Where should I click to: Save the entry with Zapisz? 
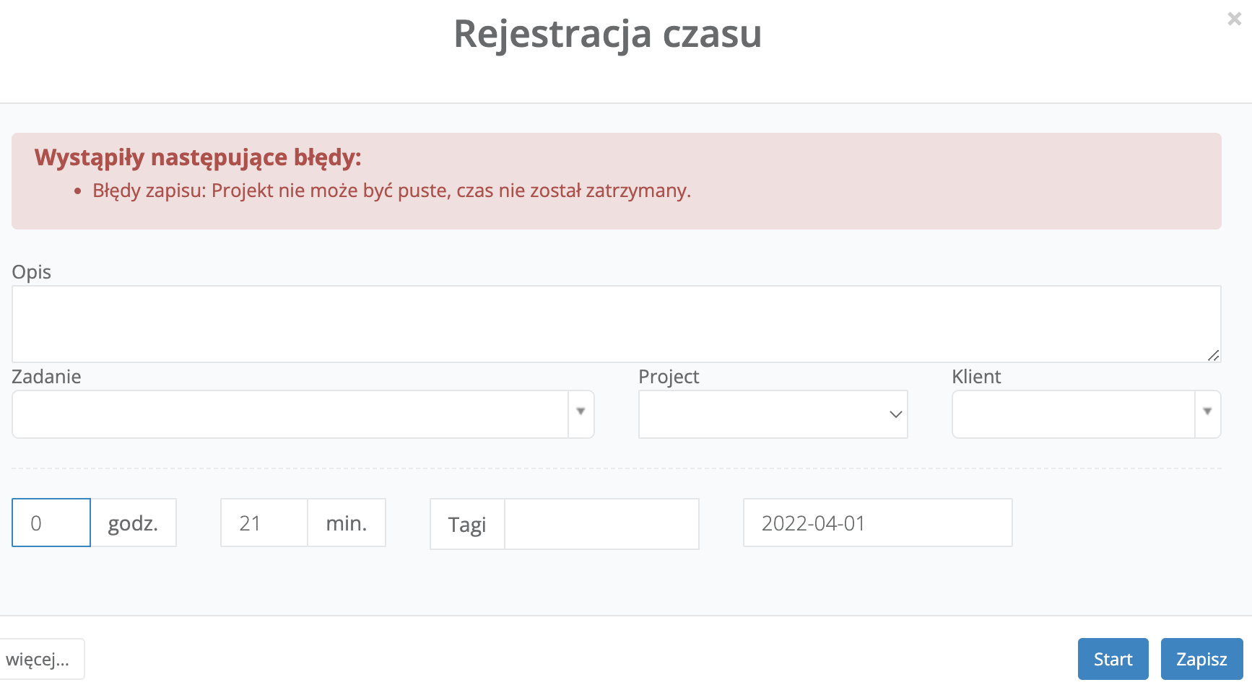1201,659
